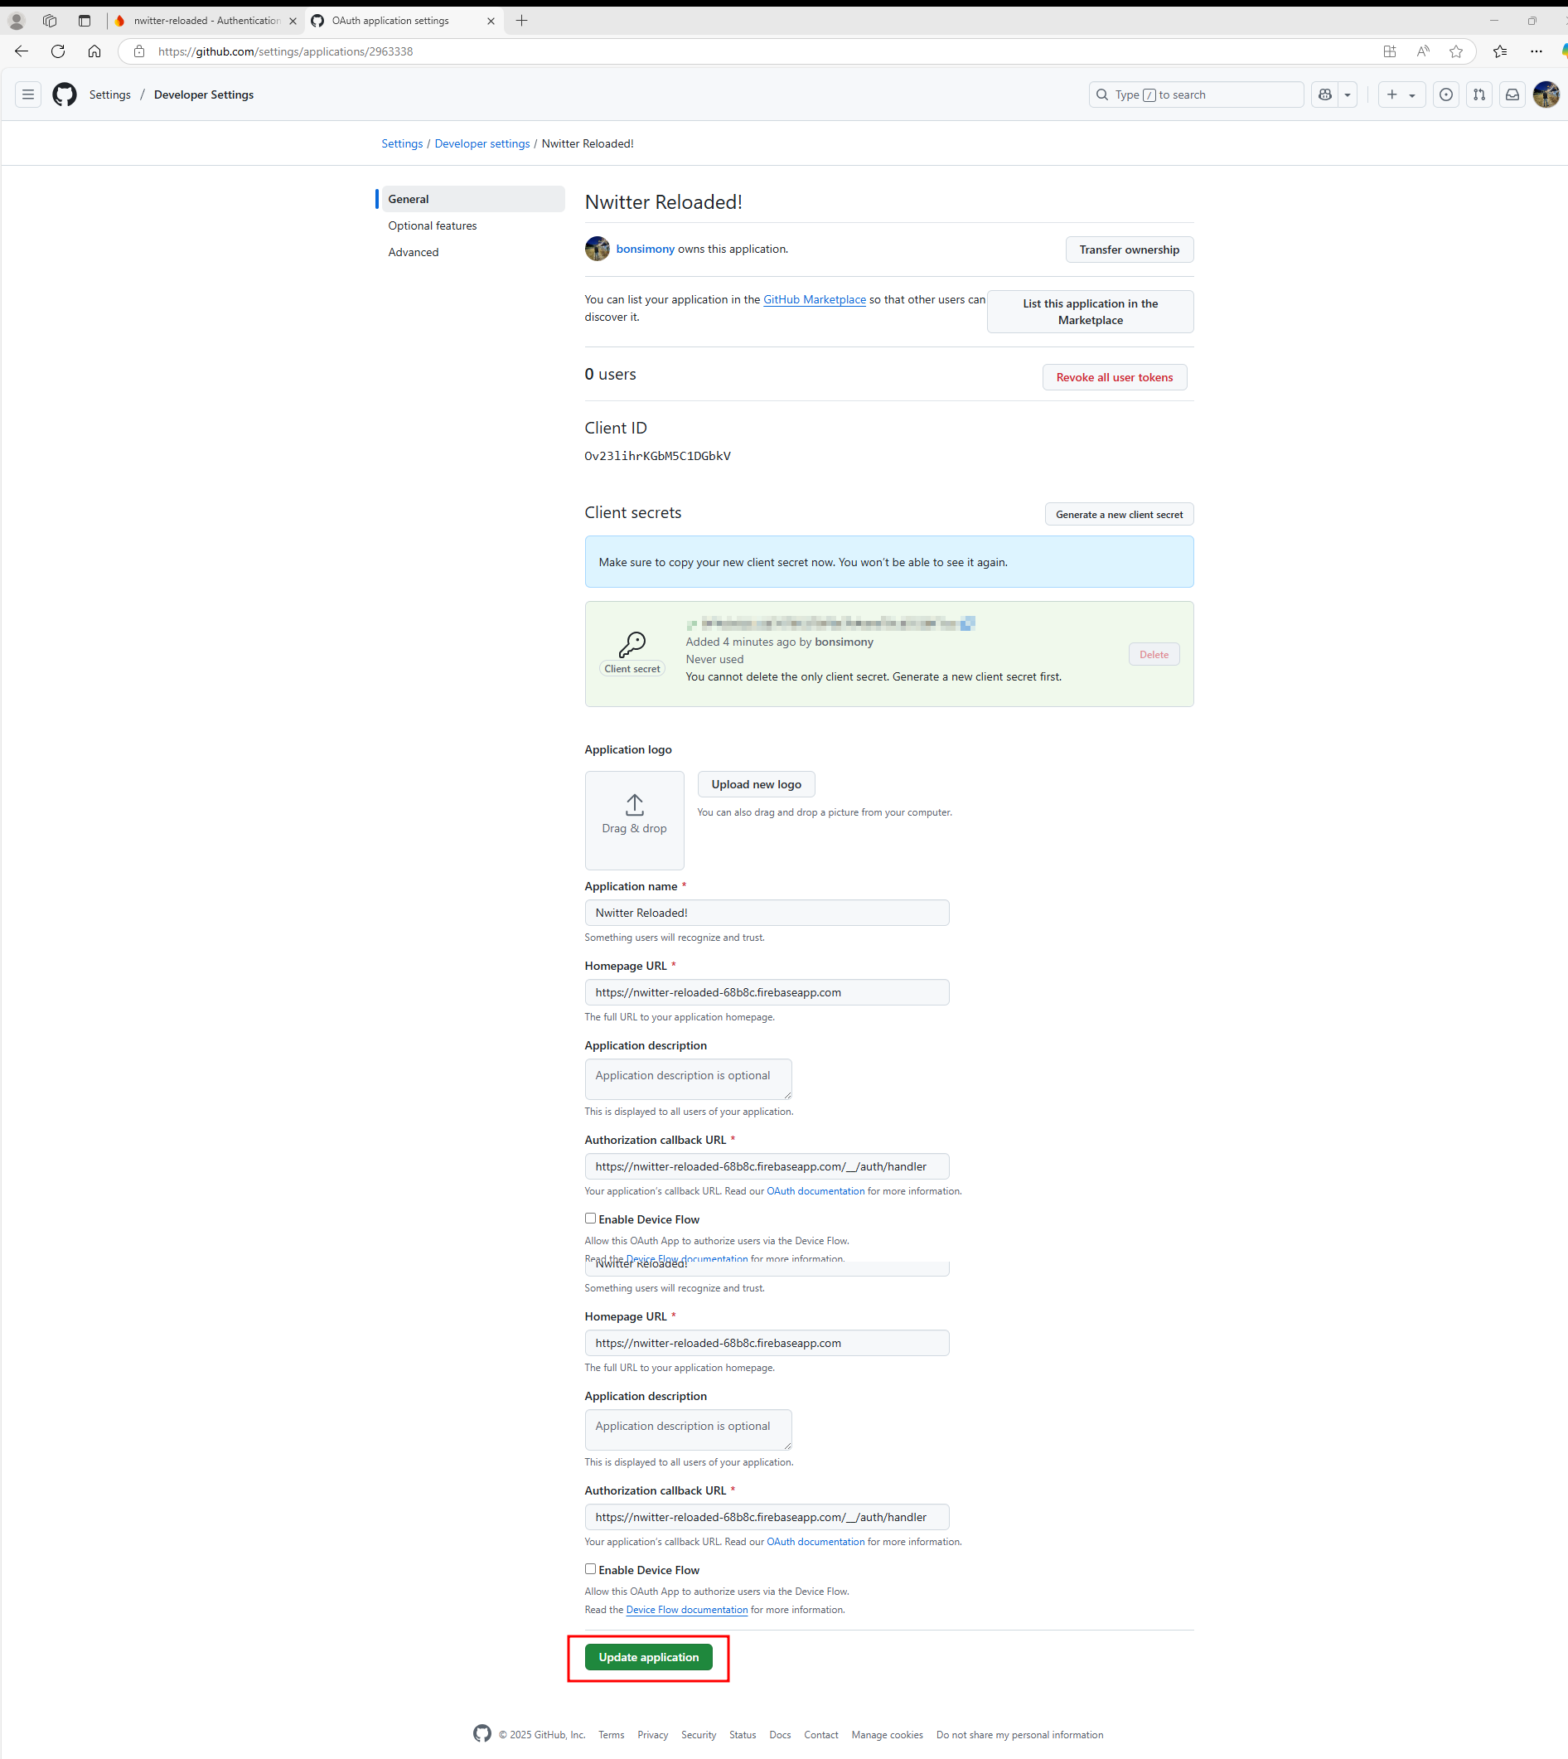Click Generate a new client secret

click(1119, 515)
